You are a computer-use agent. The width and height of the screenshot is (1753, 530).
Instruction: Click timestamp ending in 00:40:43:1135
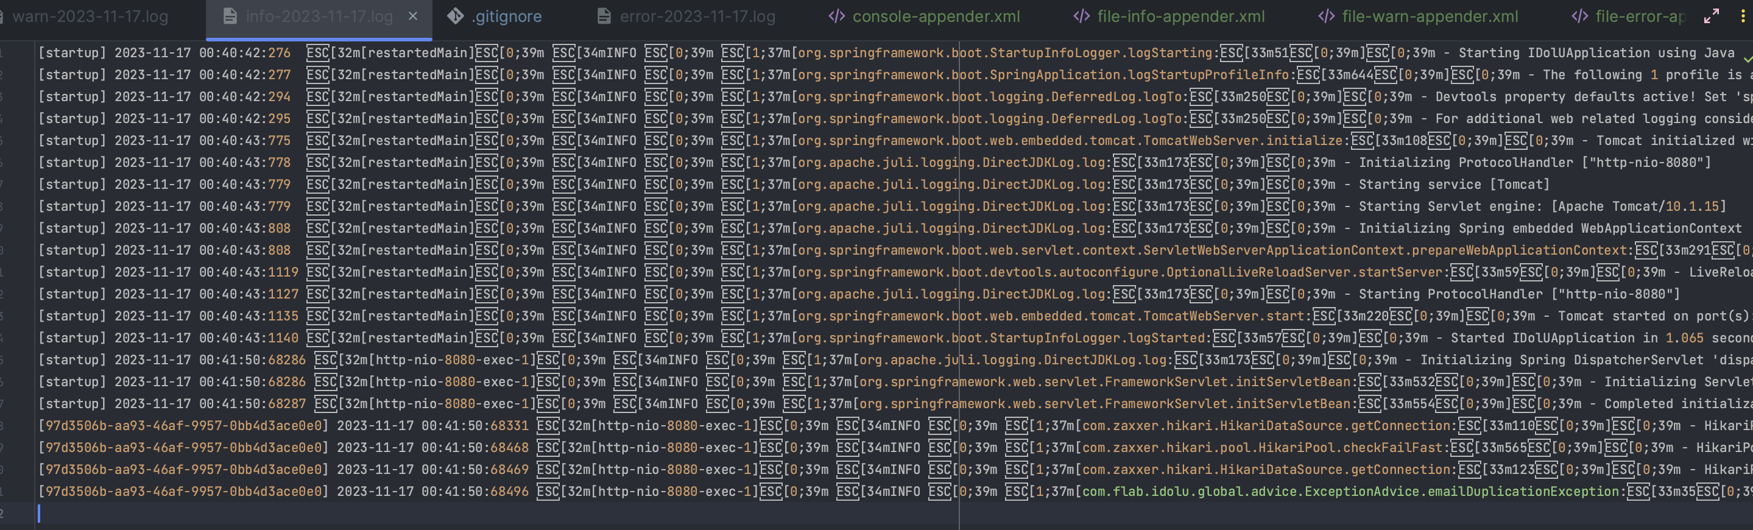tap(206, 316)
